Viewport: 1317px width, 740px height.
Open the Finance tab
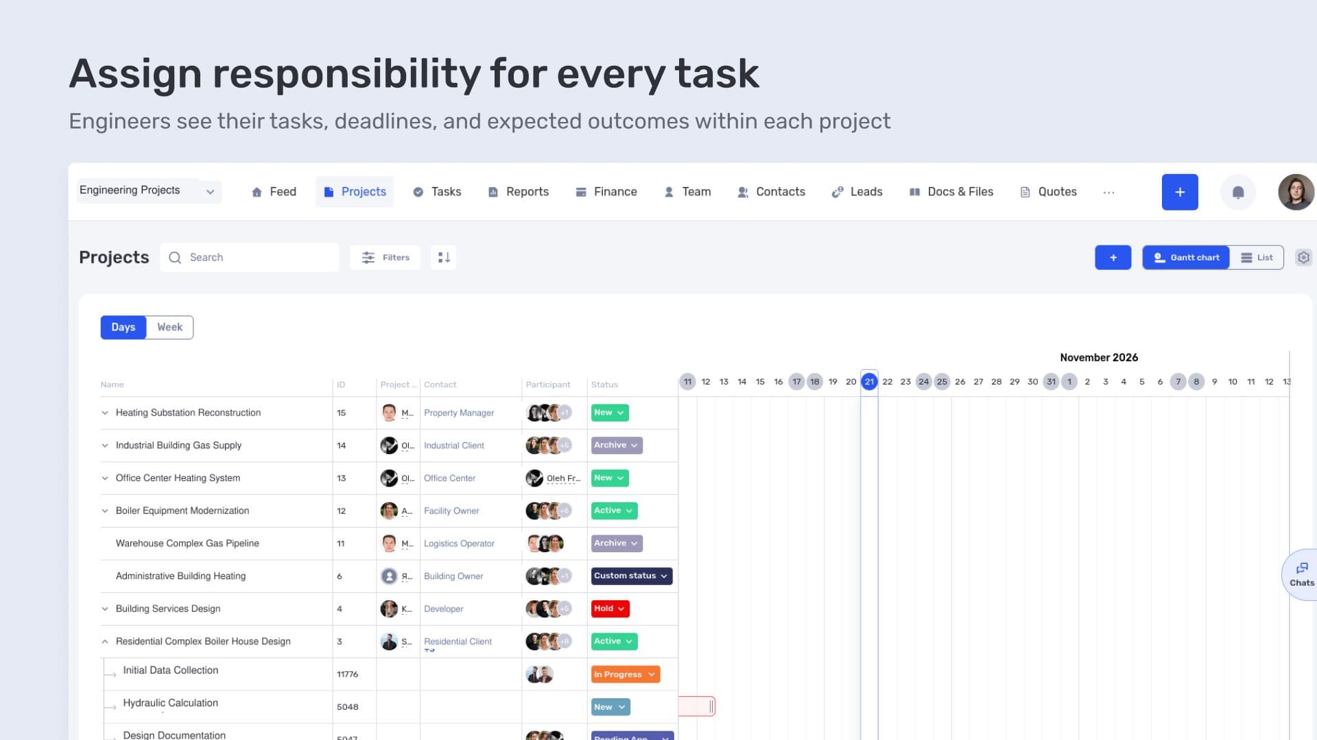tap(606, 192)
